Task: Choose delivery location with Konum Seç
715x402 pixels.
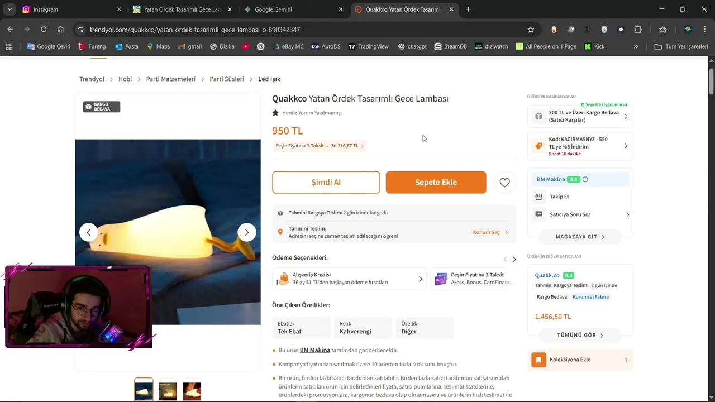Action: (x=490, y=232)
